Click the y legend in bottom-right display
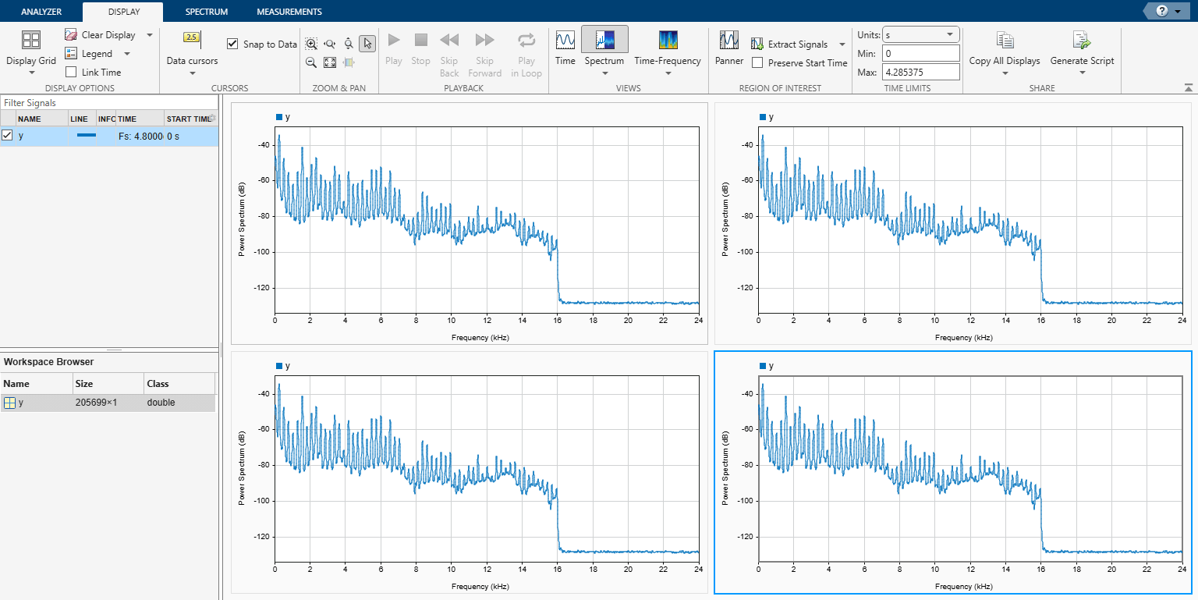 click(767, 366)
